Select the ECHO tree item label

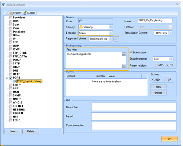pyautogui.click(x=16, y=120)
